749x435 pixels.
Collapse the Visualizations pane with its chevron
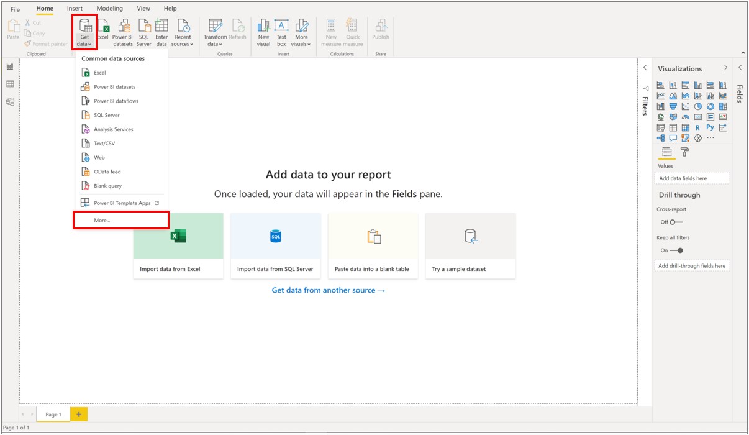click(x=725, y=68)
